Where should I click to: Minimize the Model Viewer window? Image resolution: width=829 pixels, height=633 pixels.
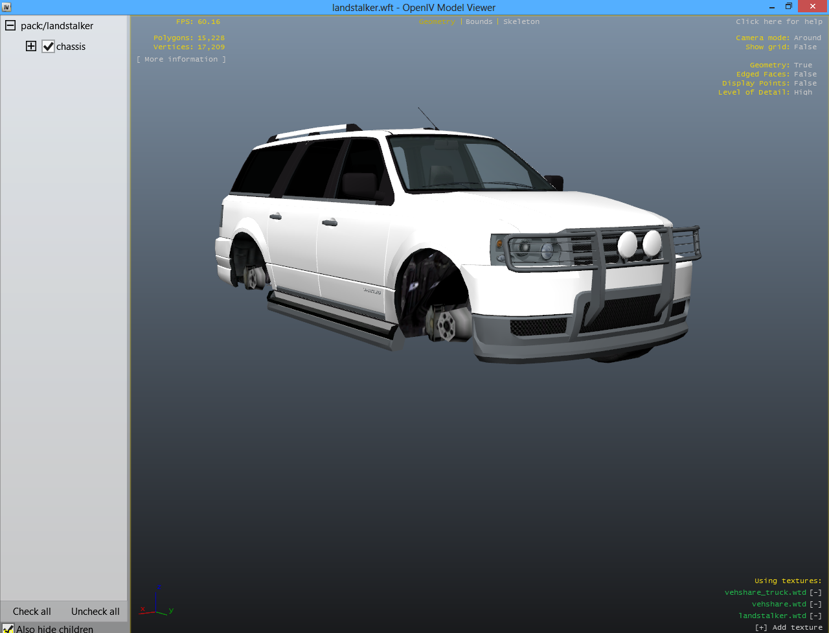click(x=772, y=6)
